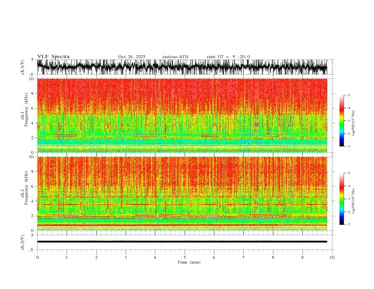Click time axis tick label "10"
This screenshot has height=289, width=374.
332,257
